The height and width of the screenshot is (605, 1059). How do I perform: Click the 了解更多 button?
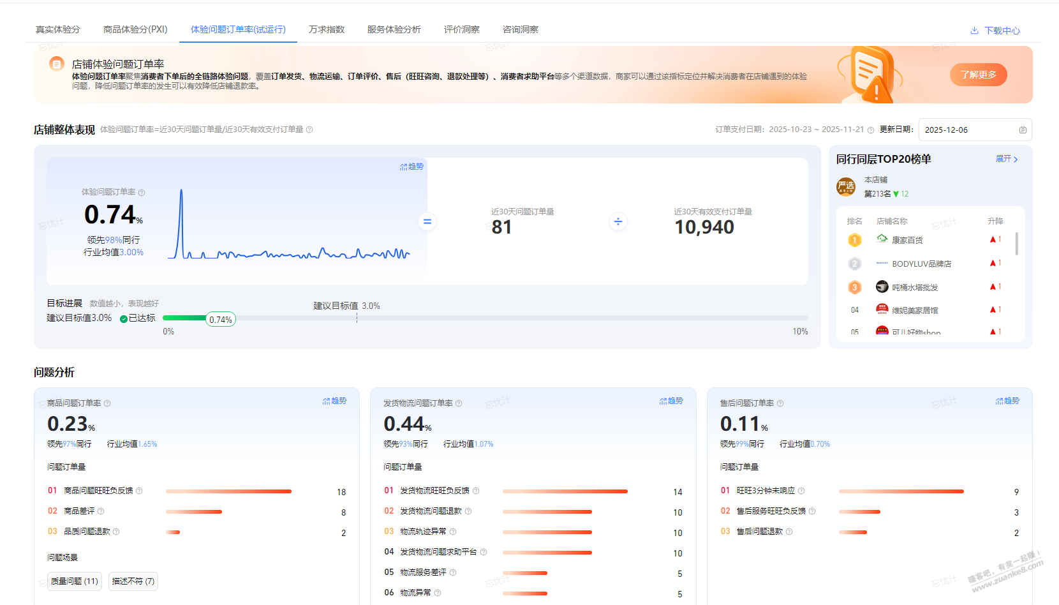[978, 75]
